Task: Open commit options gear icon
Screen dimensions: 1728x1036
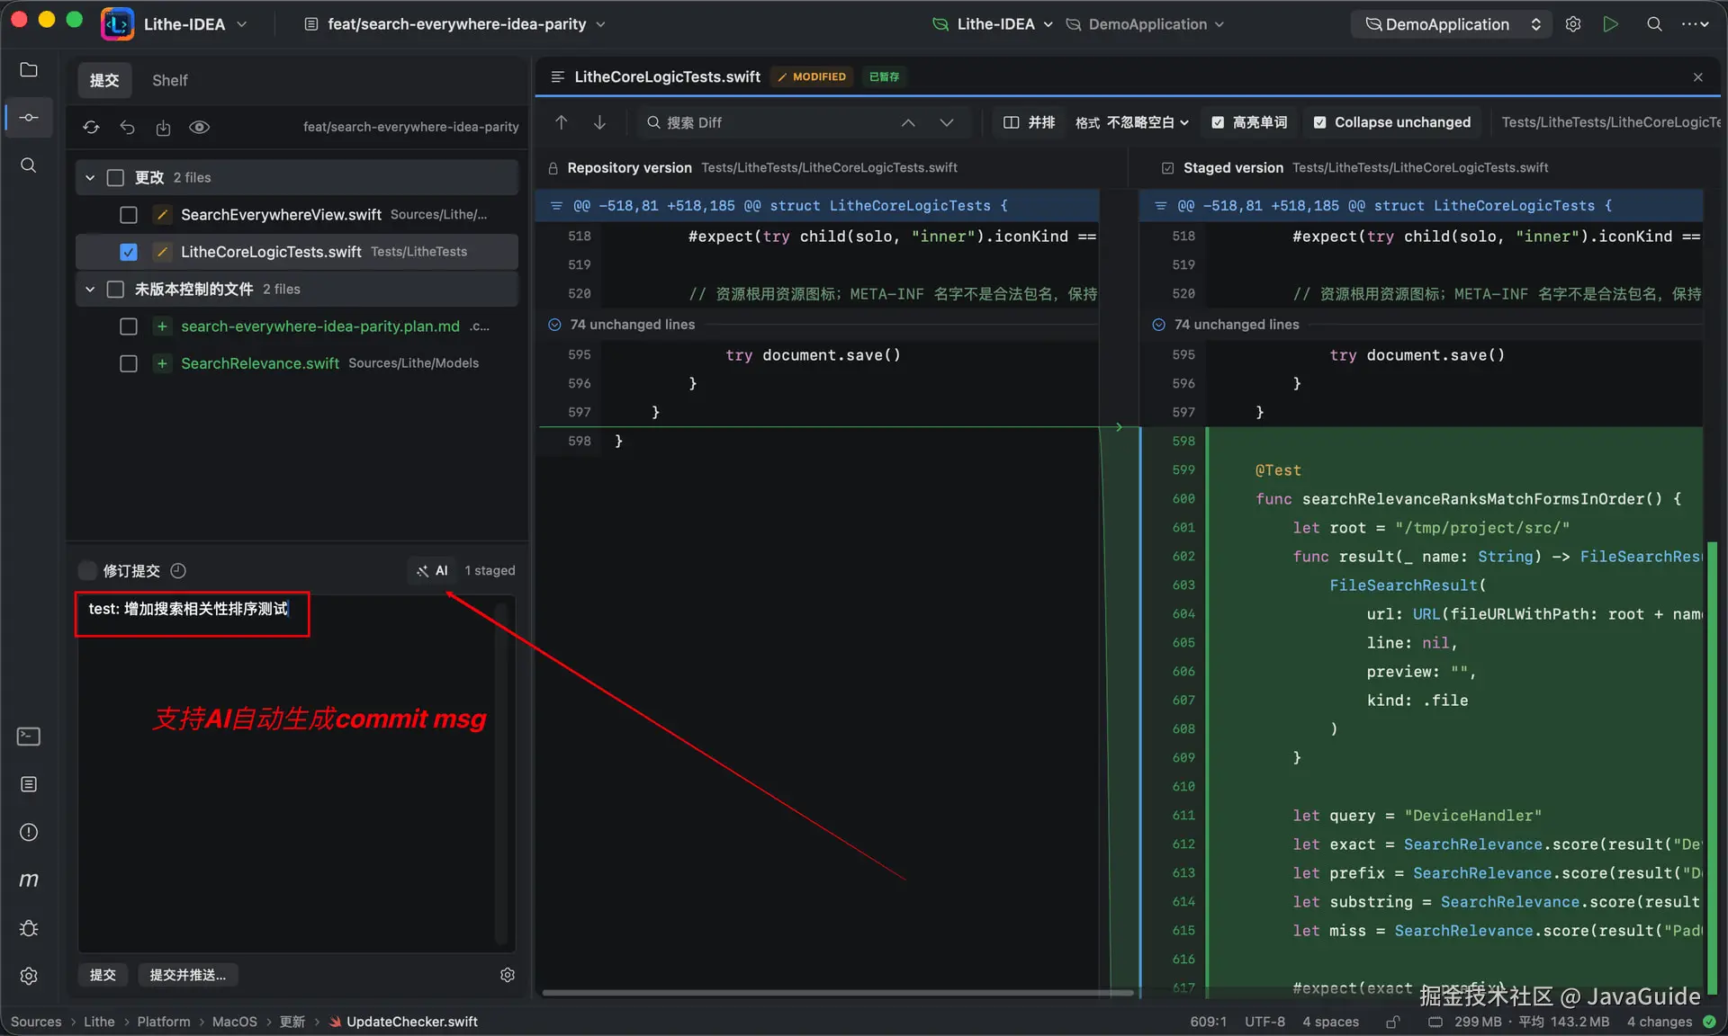Action: [508, 975]
